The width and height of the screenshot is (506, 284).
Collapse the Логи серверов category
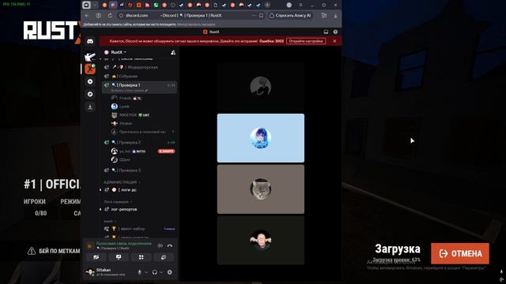click(x=118, y=202)
